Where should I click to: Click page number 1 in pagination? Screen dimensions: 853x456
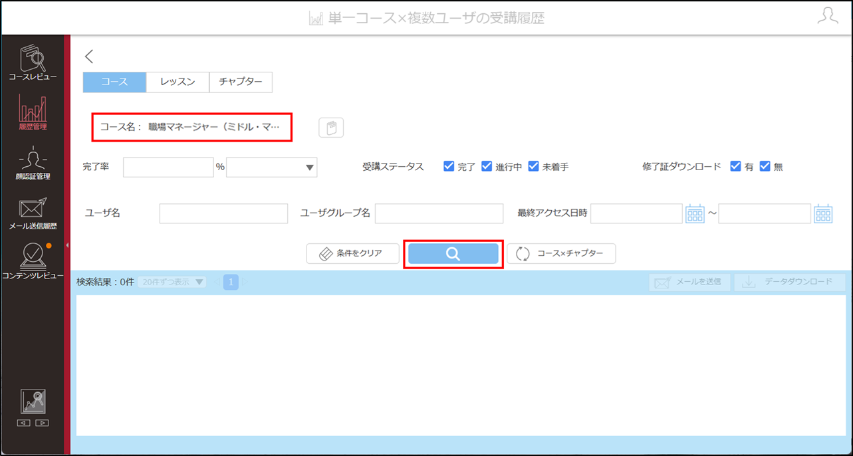[x=231, y=282]
